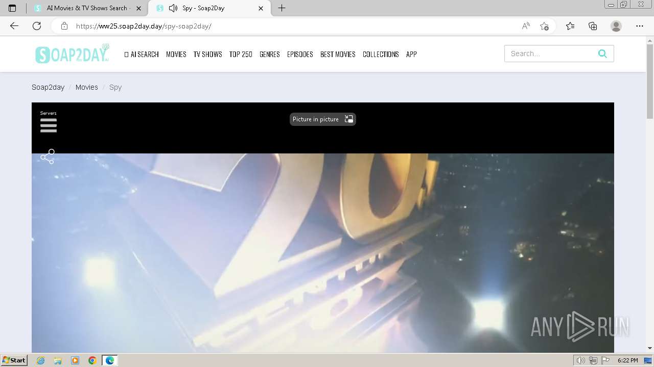View site information lock icon
Viewport: 654px width, 367px height.
coord(64,26)
